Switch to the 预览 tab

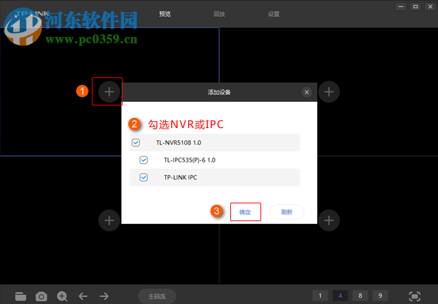point(165,14)
